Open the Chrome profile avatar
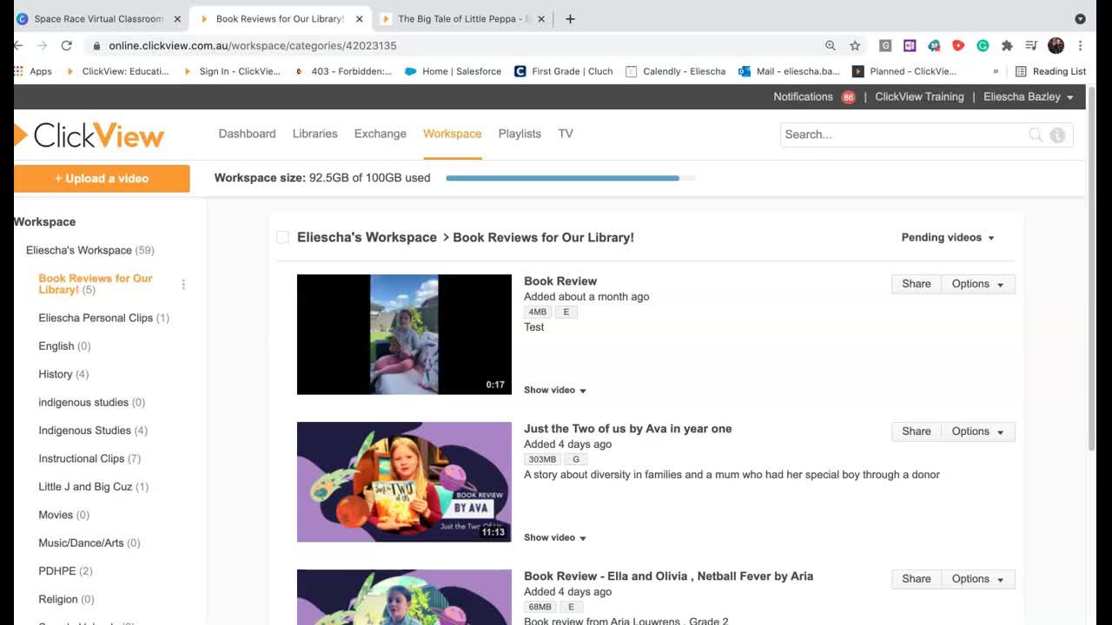 coord(1056,45)
